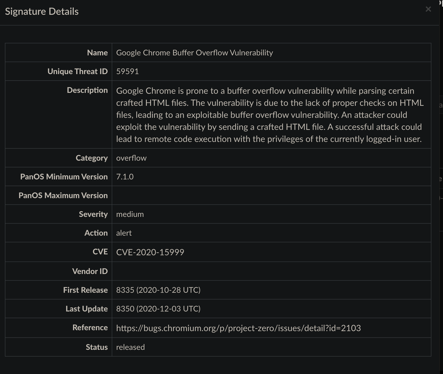This screenshot has width=443, height=374.
Task: Select the Severity value medium
Action: click(x=130, y=214)
